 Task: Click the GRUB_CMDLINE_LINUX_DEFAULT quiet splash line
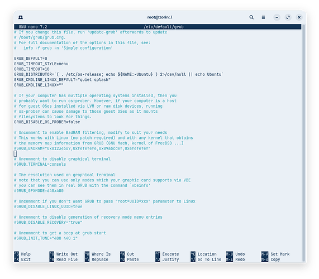(x=62, y=80)
